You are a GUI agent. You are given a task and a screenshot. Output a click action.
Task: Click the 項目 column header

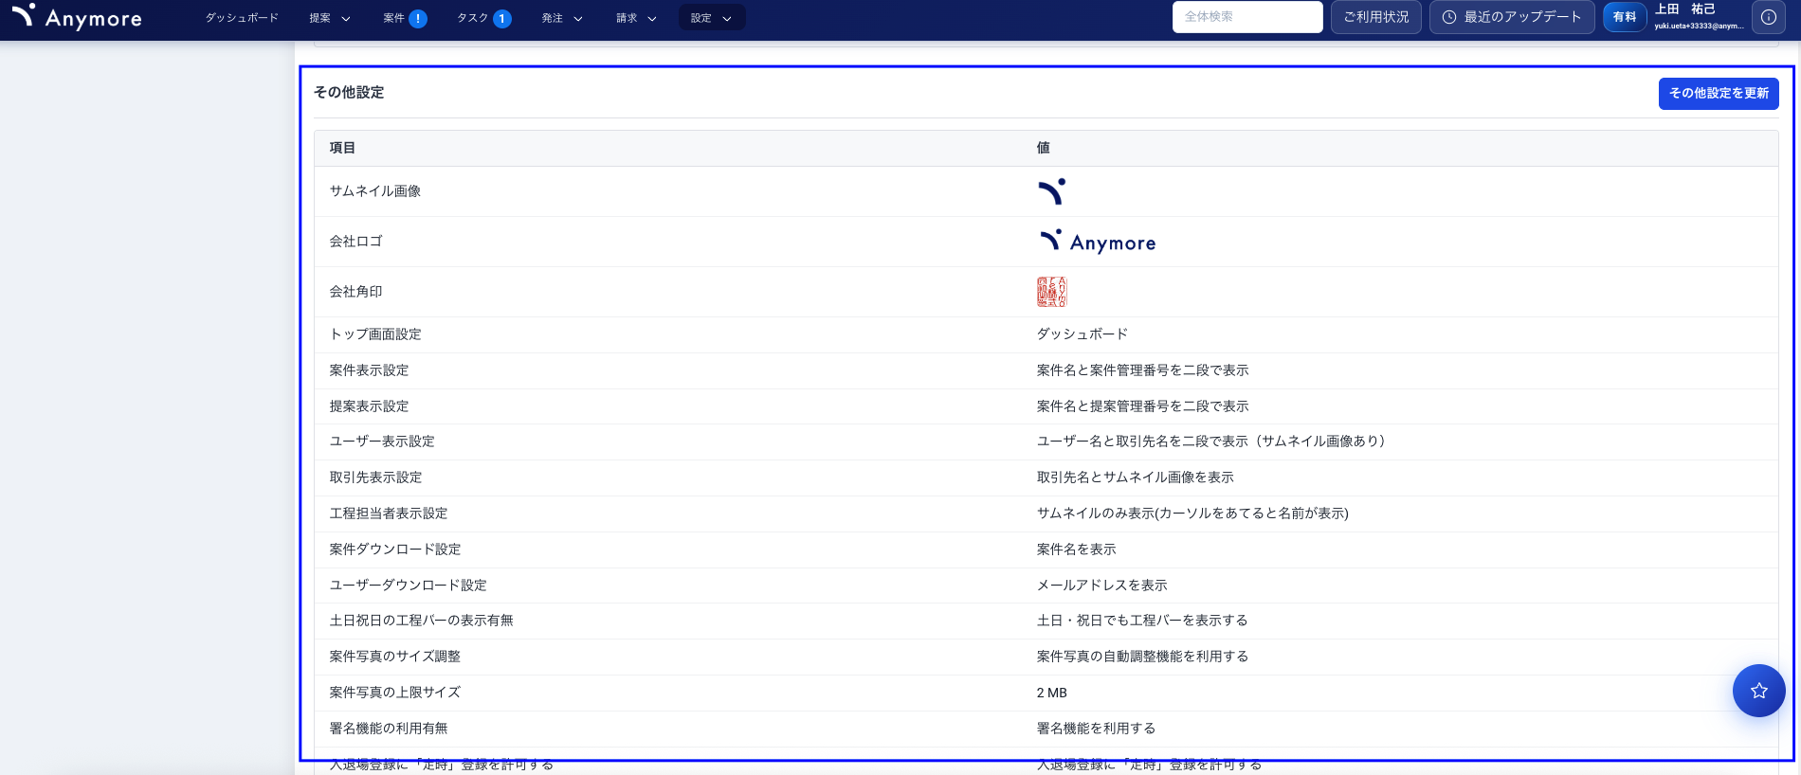tap(342, 148)
